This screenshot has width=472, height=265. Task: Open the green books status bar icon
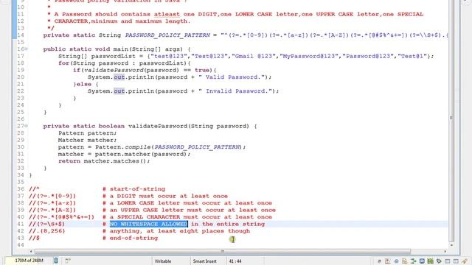click(430, 261)
